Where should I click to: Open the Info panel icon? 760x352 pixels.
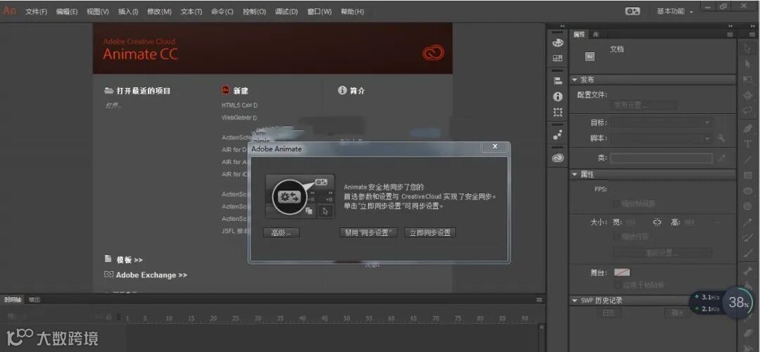(558, 96)
